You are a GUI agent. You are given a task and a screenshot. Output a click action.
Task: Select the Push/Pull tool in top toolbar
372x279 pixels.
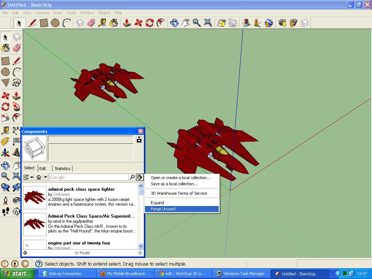click(x=127, y=23)
